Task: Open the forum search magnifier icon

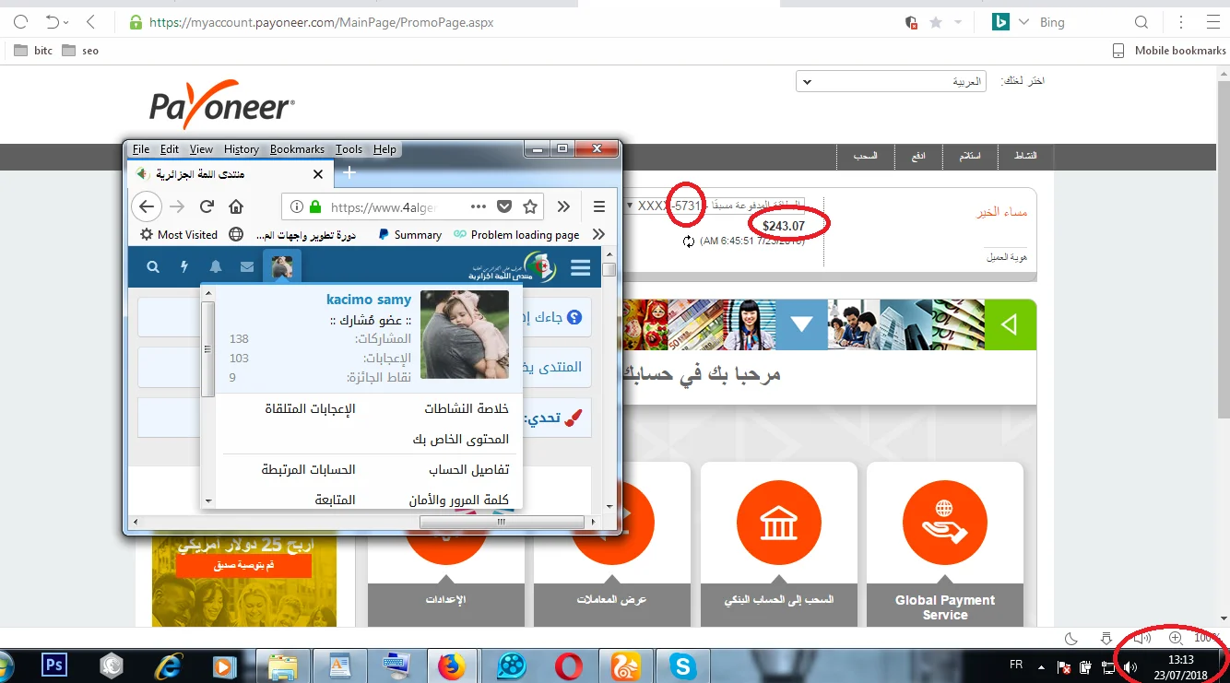Action: 153,267
